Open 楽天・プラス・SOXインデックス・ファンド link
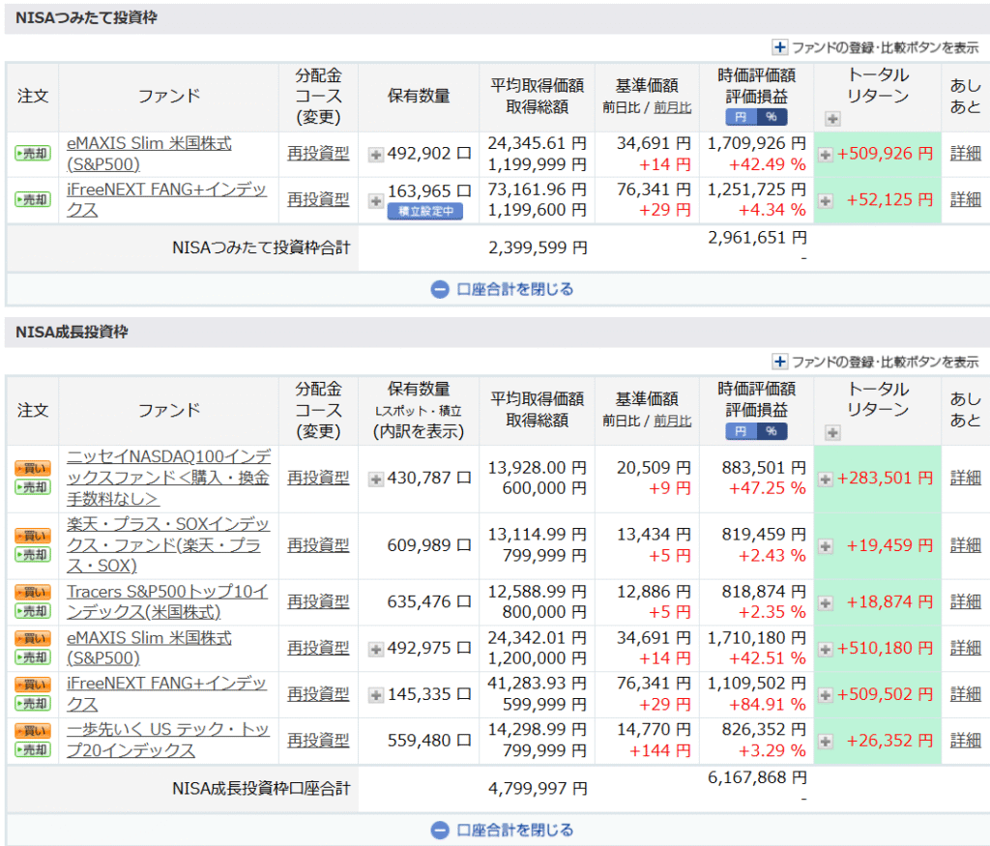This screenshot has width=990, height=846. click(x=168, y=545)
